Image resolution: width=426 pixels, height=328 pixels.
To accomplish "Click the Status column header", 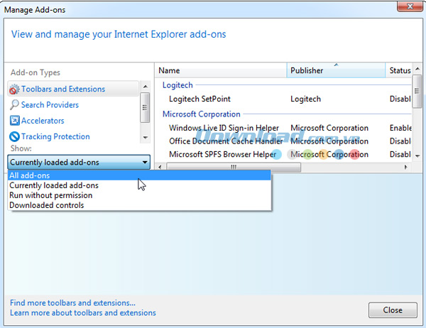I will [400, 70].
